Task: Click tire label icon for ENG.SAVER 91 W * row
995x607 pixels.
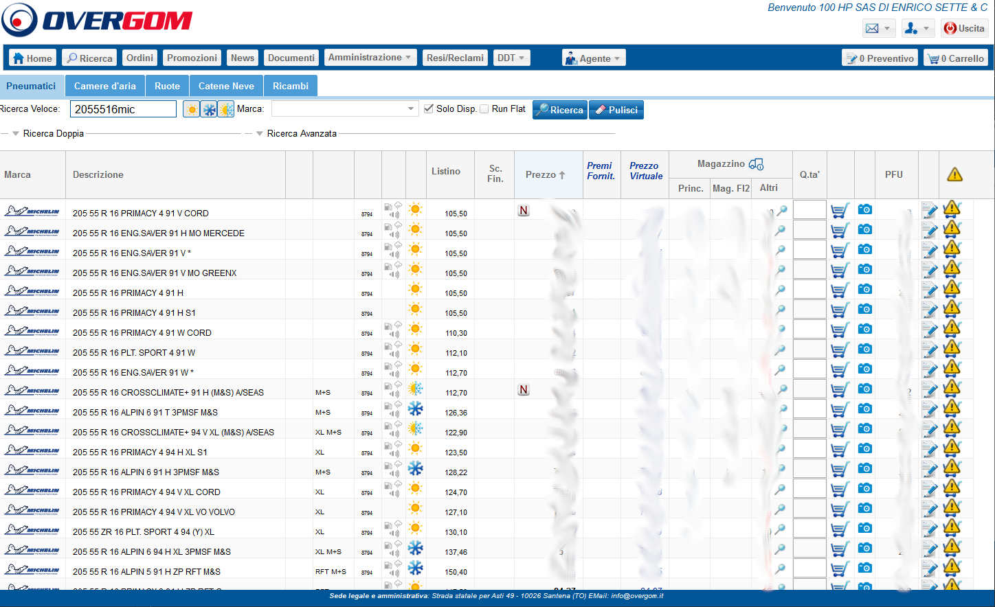Action: (x=393, y=369)
